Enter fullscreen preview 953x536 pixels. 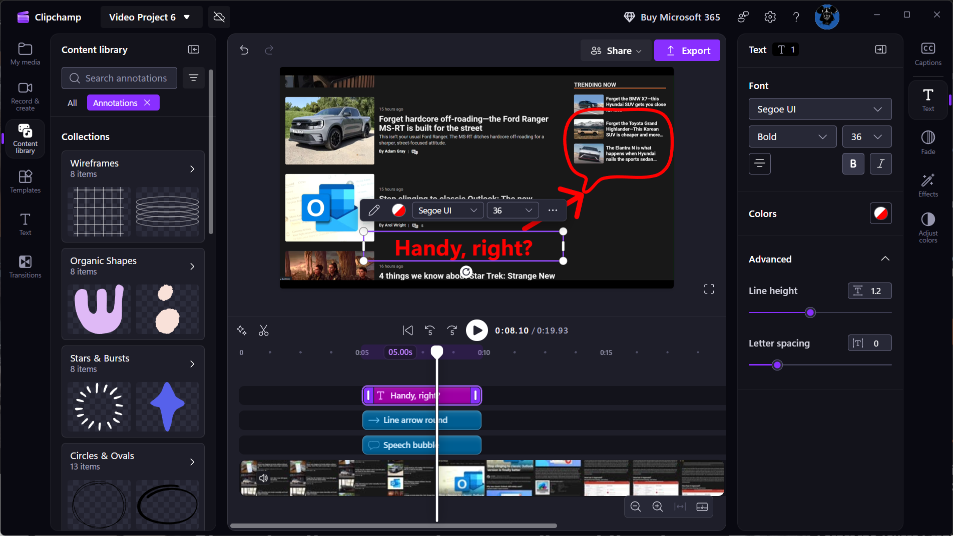[709, 289]
